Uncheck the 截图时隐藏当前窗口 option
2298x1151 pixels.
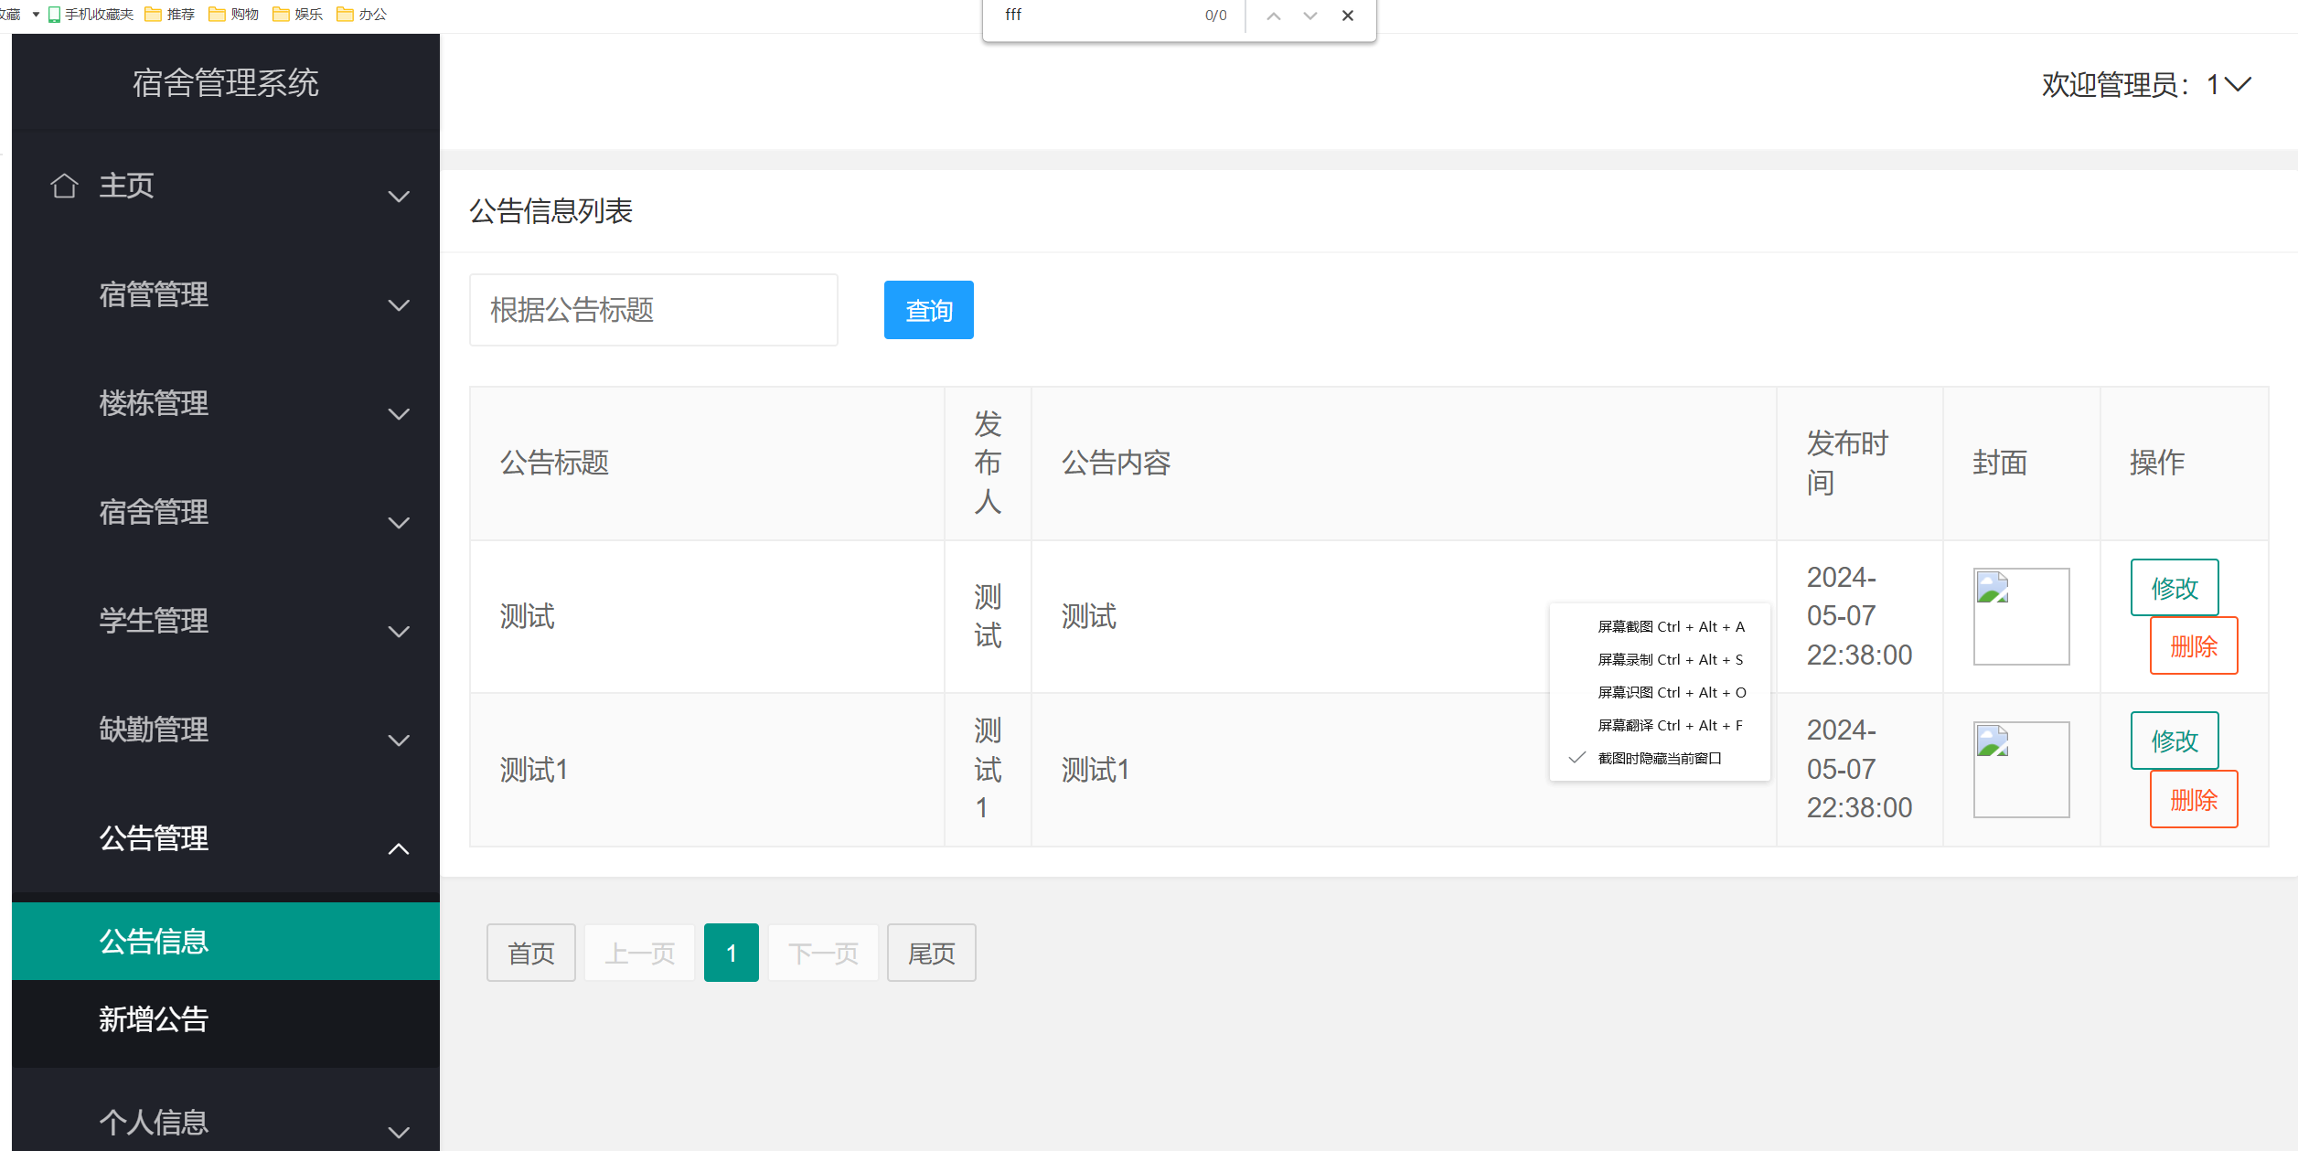click(1657, 758)
